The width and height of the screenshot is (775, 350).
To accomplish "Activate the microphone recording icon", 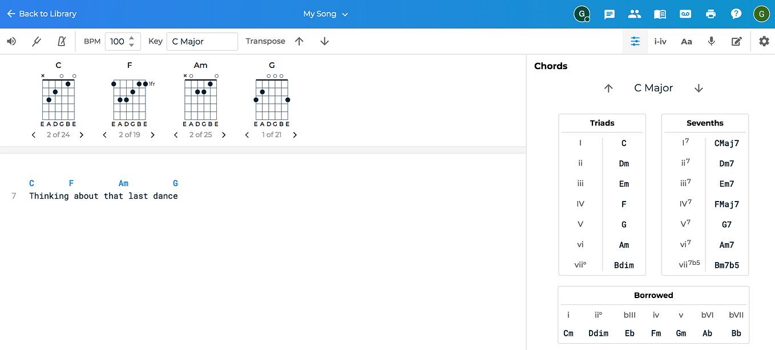I will click(x=711, y=41).
